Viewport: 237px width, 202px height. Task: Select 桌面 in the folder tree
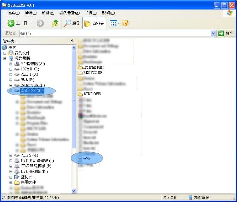tap(12, 47)
